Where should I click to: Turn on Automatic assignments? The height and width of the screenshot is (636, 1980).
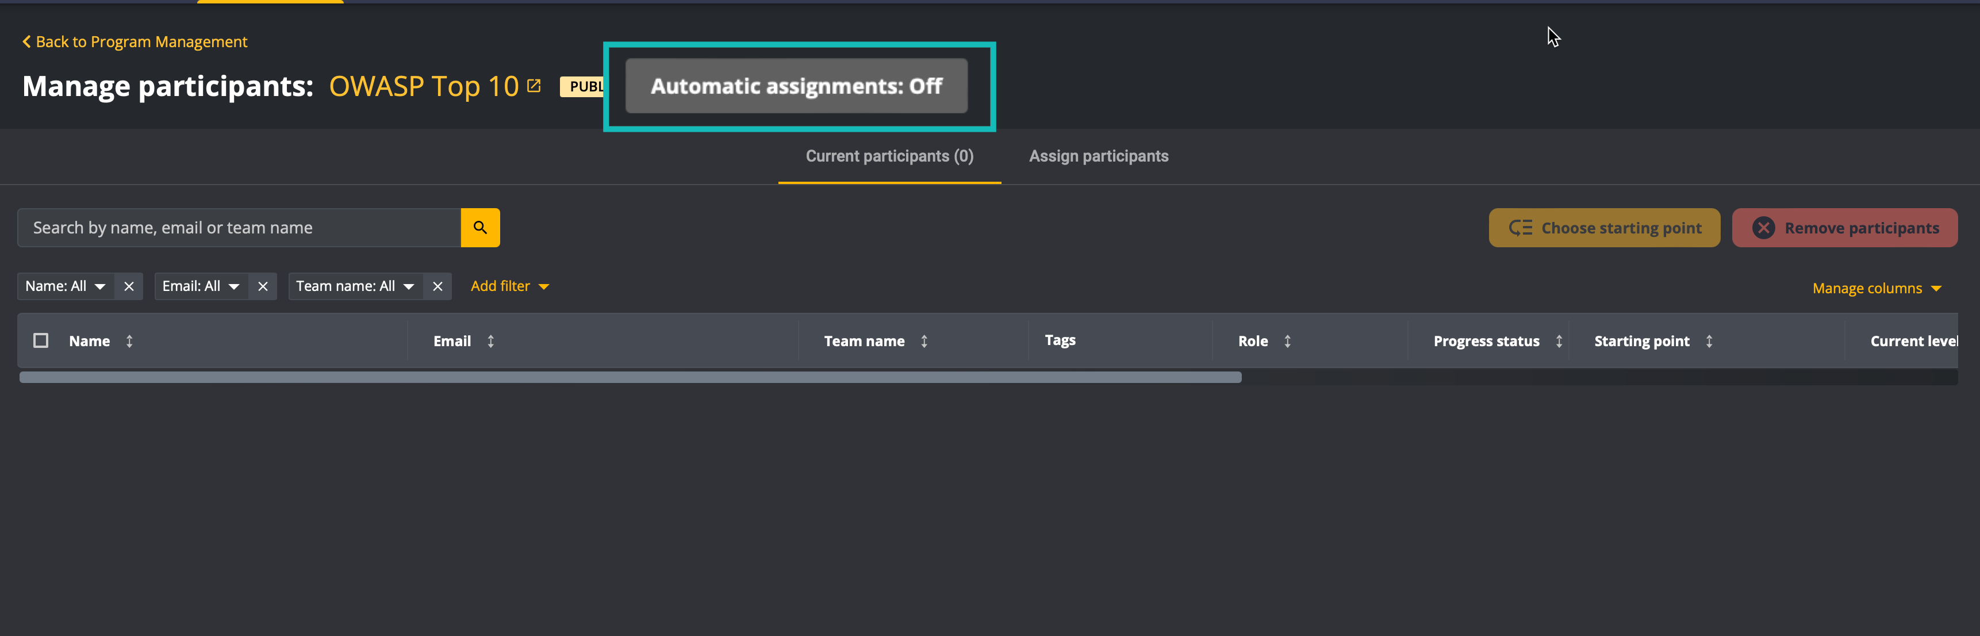tap(797, 85)
